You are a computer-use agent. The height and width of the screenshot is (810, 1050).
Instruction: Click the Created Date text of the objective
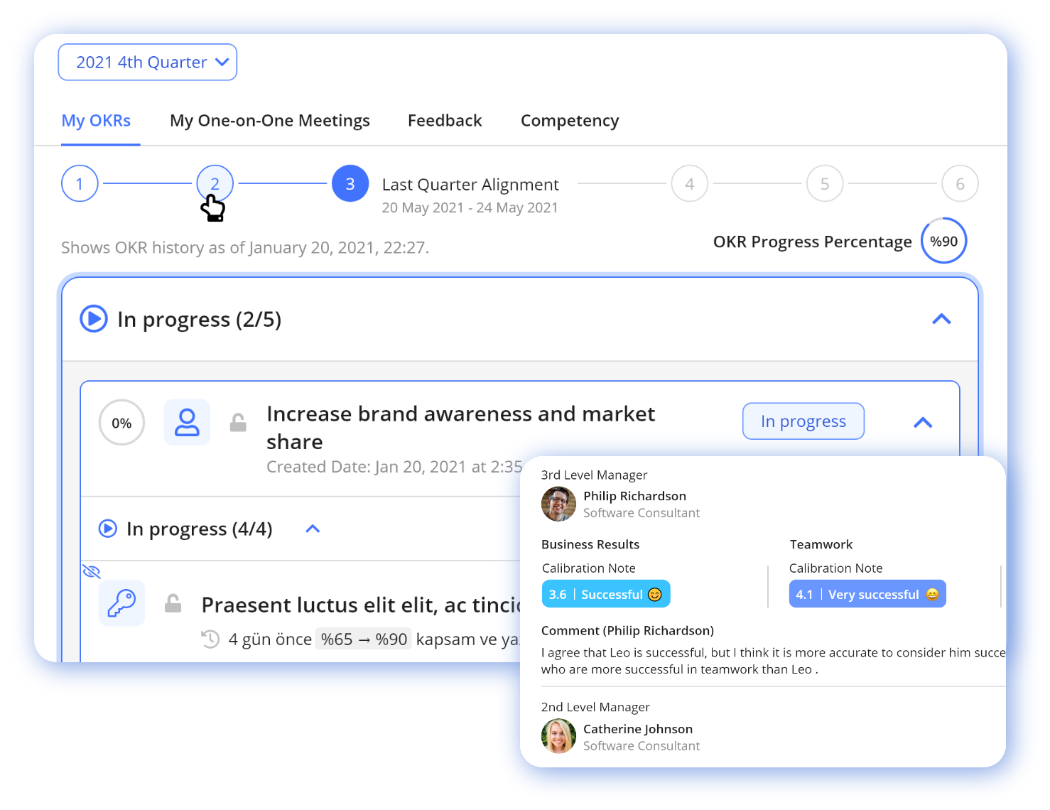click(394, 467)
